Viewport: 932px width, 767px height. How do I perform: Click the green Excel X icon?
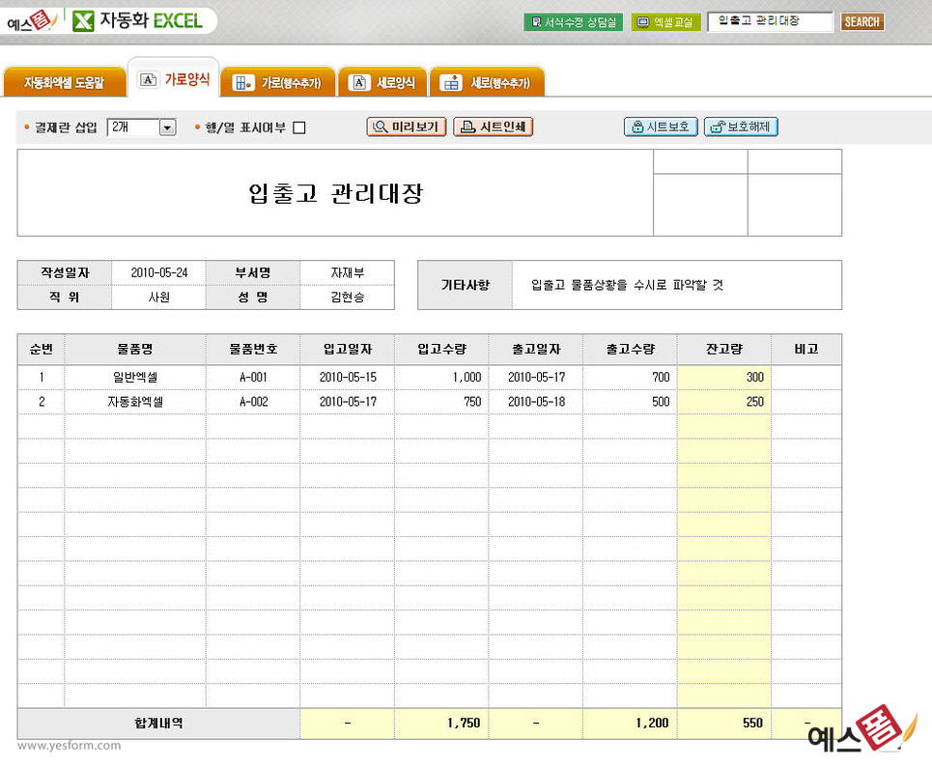[x=84, y=20]
